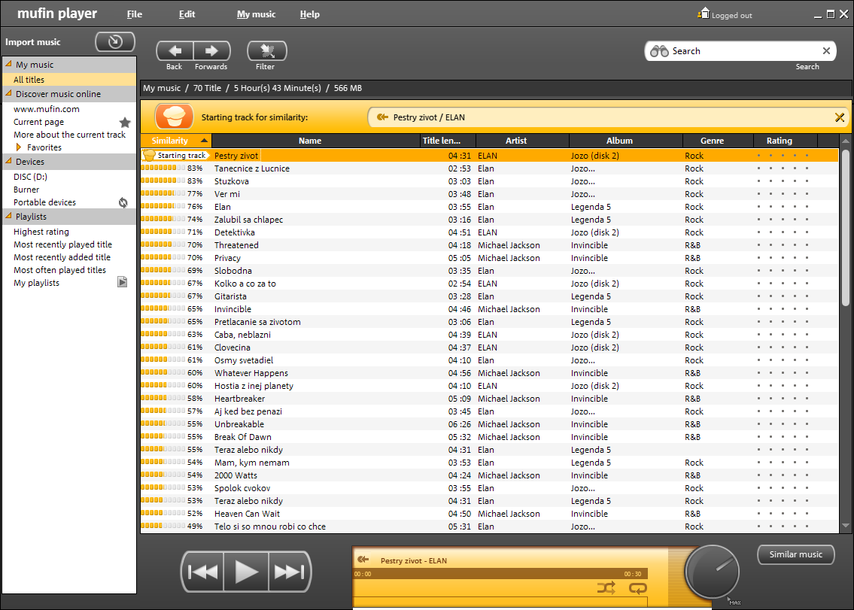Expand the Favorites tree item
This screenshot has width=854, height=610.
[x=19, y=147]
